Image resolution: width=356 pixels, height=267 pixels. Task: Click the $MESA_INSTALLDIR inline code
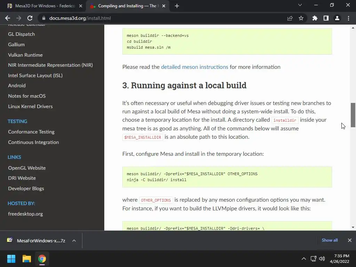pyautogui.click(x=143, y=137)
